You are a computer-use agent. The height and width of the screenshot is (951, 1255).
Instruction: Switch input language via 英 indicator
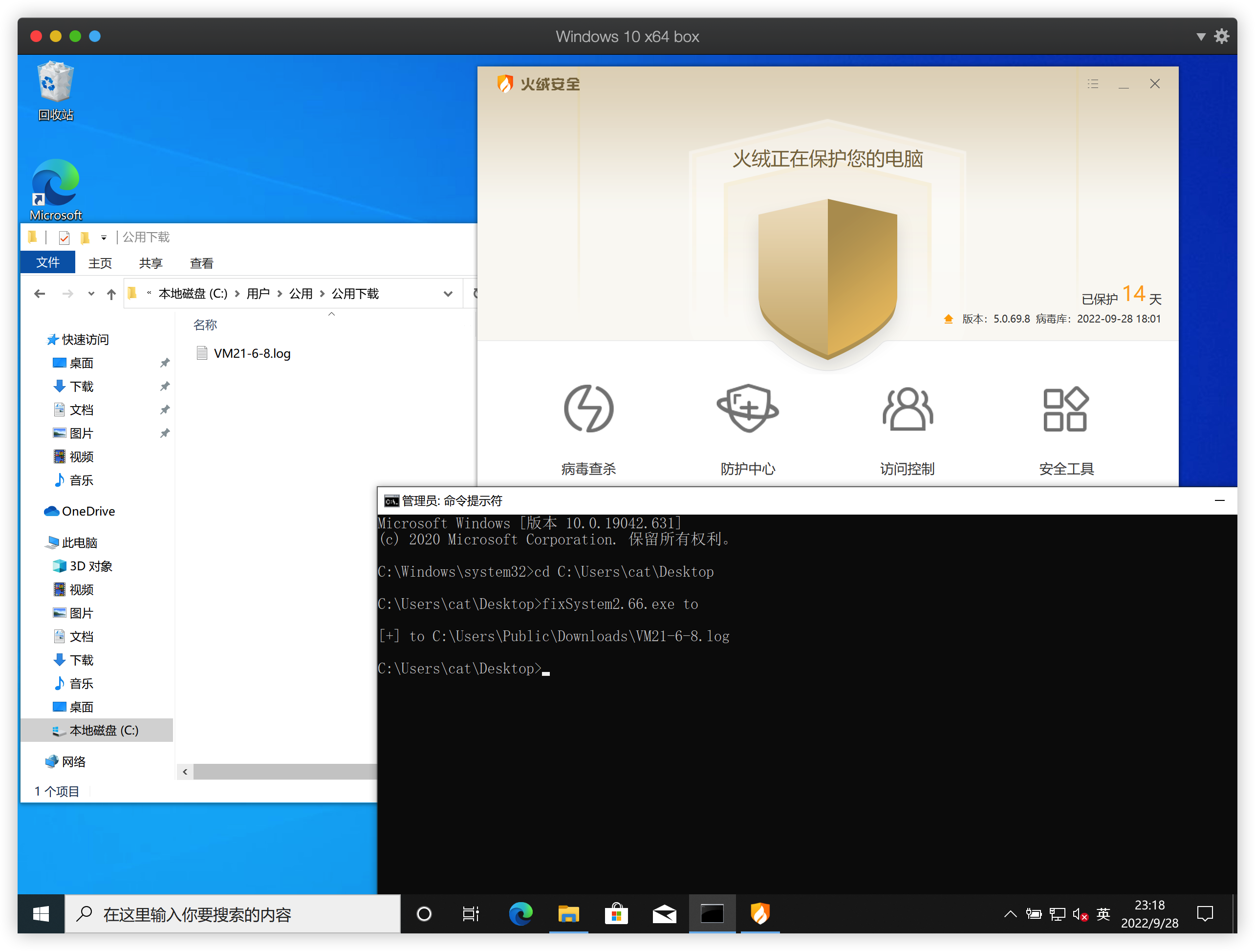1103,914
